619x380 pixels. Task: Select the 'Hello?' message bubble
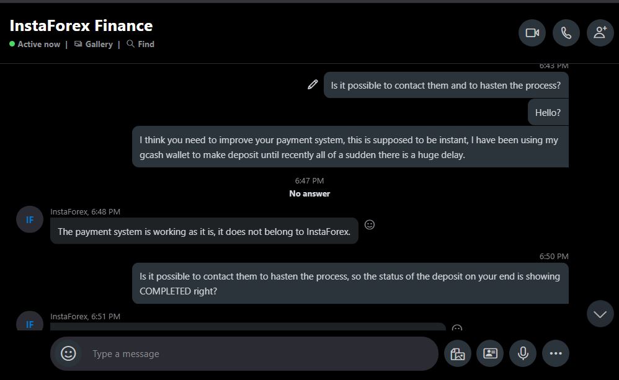548,113
